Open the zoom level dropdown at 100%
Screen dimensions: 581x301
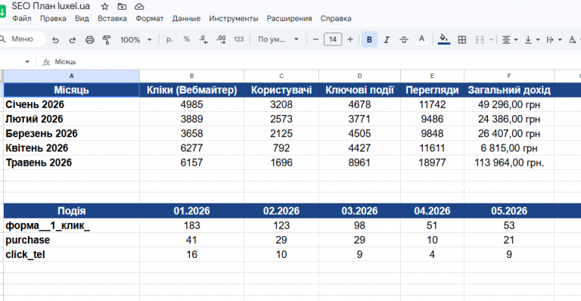(135, 39)
